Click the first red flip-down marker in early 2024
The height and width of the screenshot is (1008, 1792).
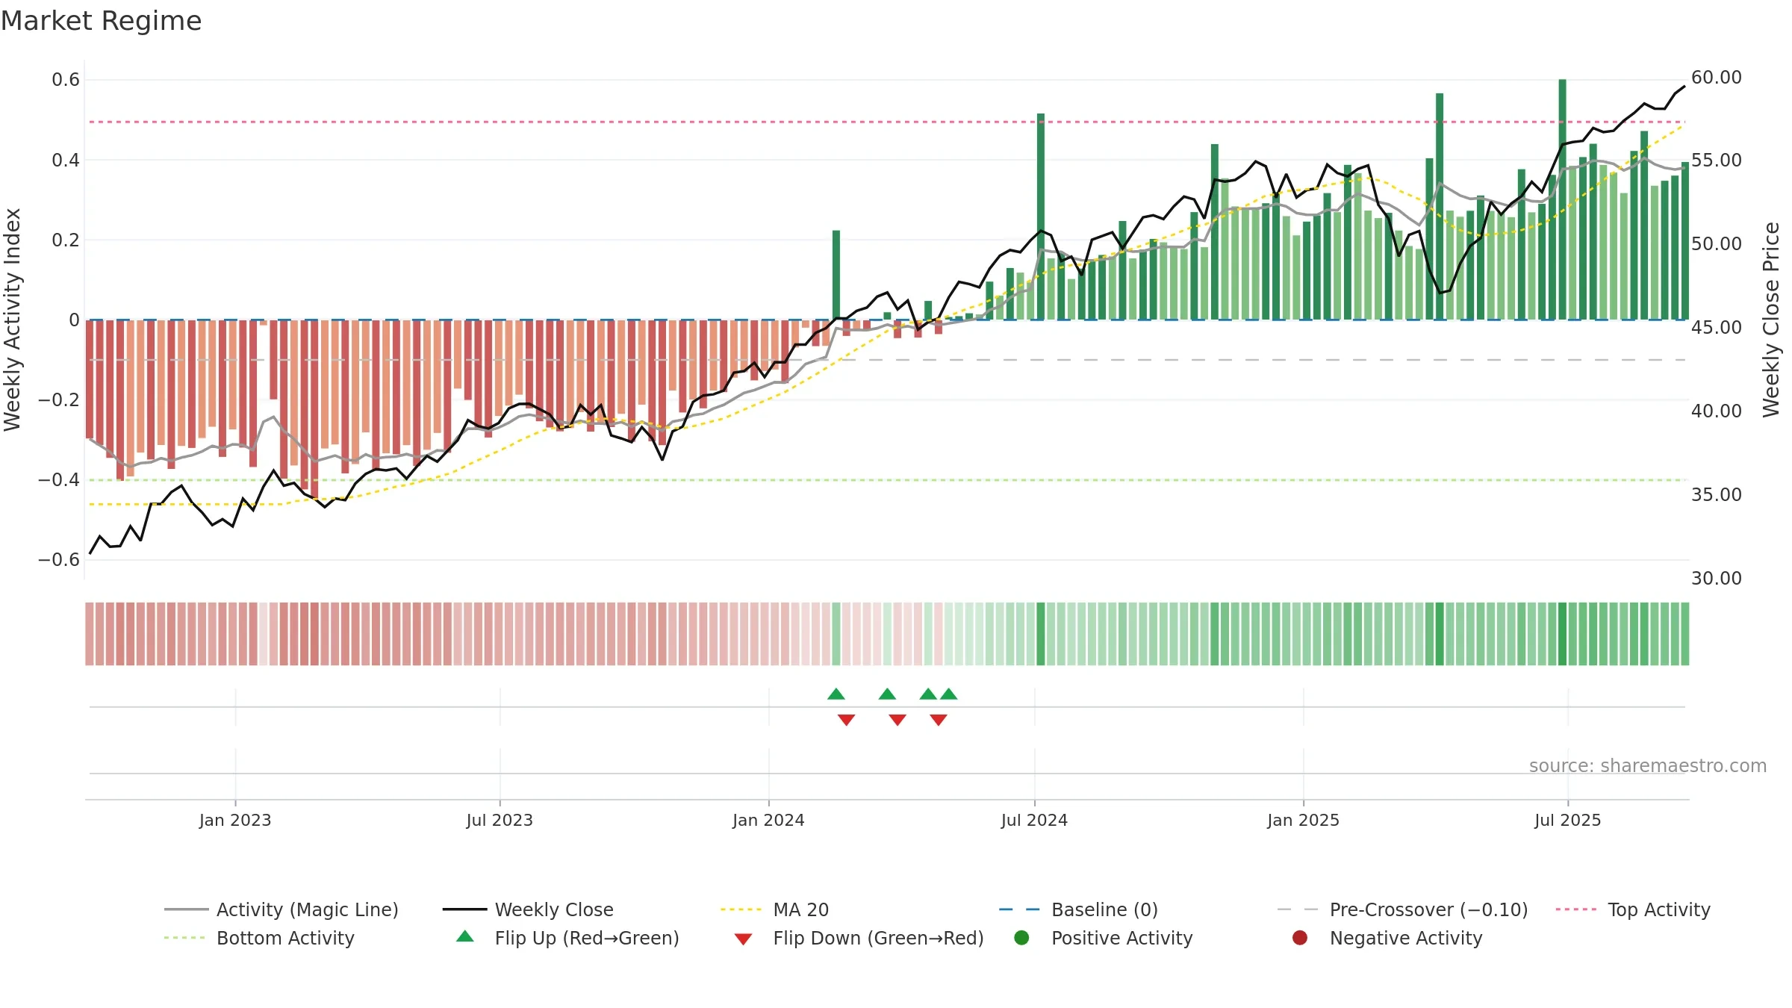(x=846, y=720)
